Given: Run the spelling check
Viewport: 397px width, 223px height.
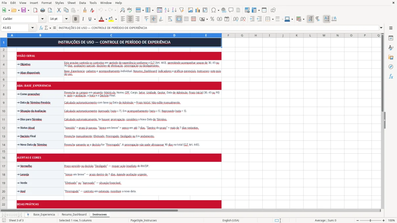Looking at the screenshot, I should 129,10.
